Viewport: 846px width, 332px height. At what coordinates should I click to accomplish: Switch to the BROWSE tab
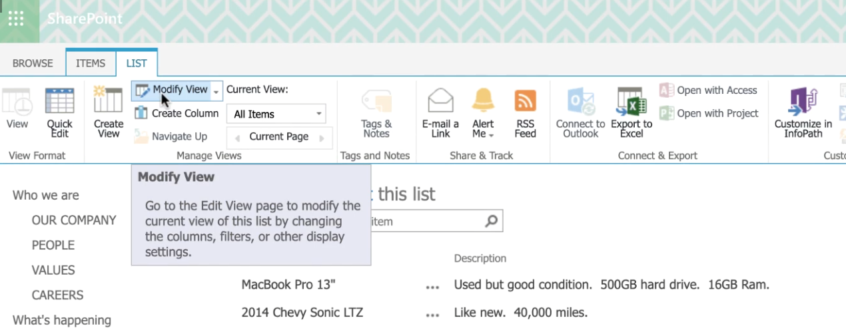pos(33,63)
